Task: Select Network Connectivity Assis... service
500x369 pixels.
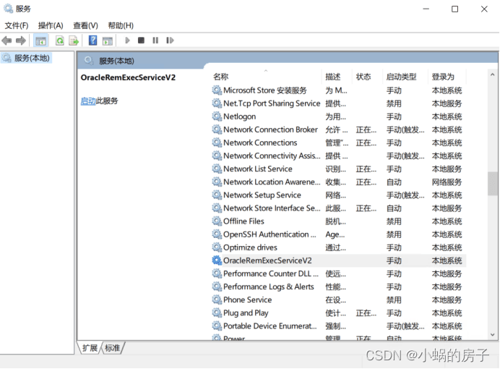Action: click(x=338, y=156)
